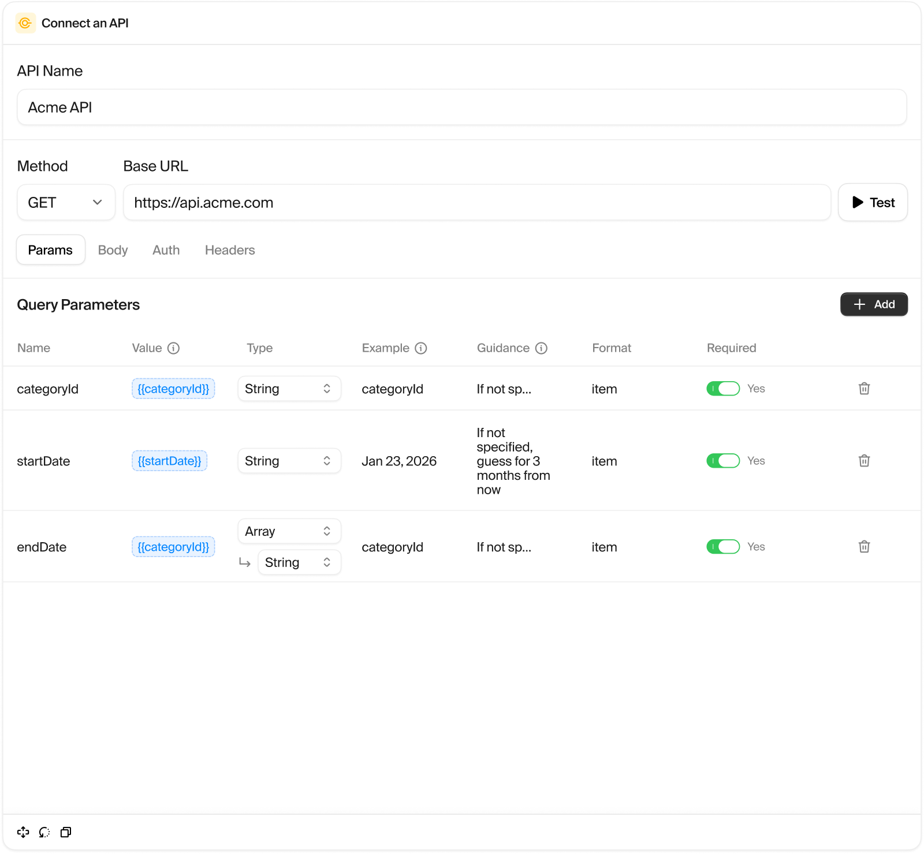This screenshot has width=924, height=854.
Task: Switch to the Auth tab
Action: 166,250
